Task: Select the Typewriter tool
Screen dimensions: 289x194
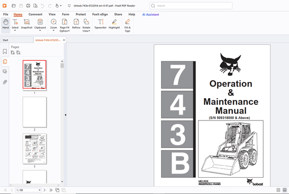Action: tap(100, 24)
